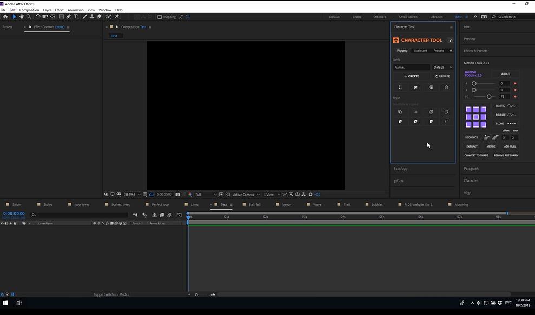This screenshot has height=315, width=535.
Task: Open Windows Task View
Action: click(x=19, y=303)
